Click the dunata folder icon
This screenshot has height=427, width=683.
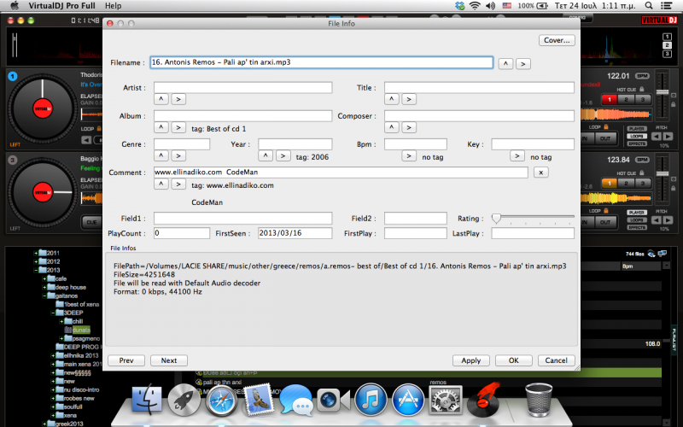(68, 330)
